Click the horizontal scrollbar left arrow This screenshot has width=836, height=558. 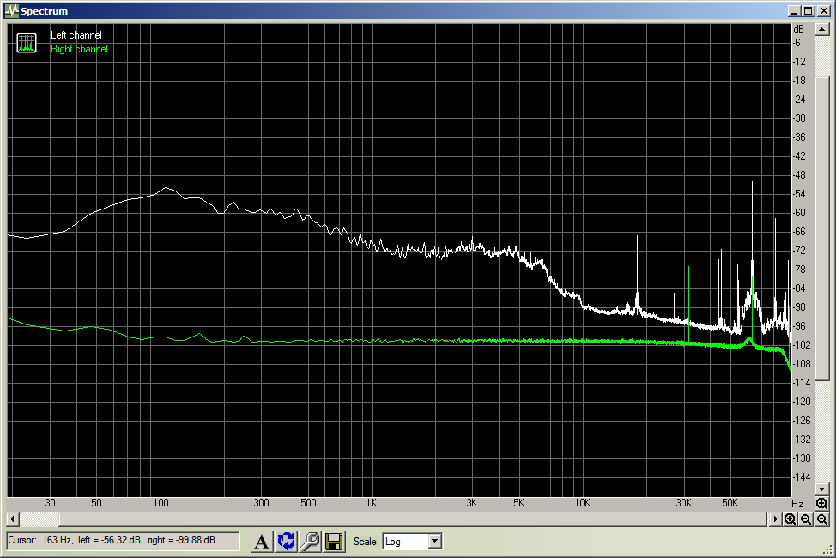pyautogui.click(x=13, y=519)
